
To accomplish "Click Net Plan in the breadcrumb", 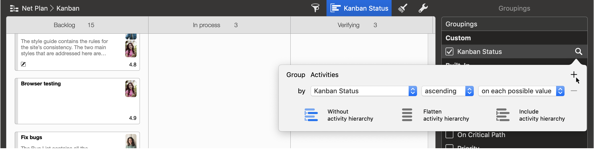I will pos(35,8).
